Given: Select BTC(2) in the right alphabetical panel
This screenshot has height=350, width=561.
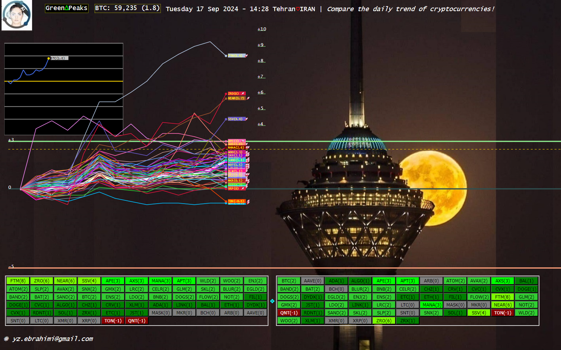Looking at the screenshot, I should [289, 281].
